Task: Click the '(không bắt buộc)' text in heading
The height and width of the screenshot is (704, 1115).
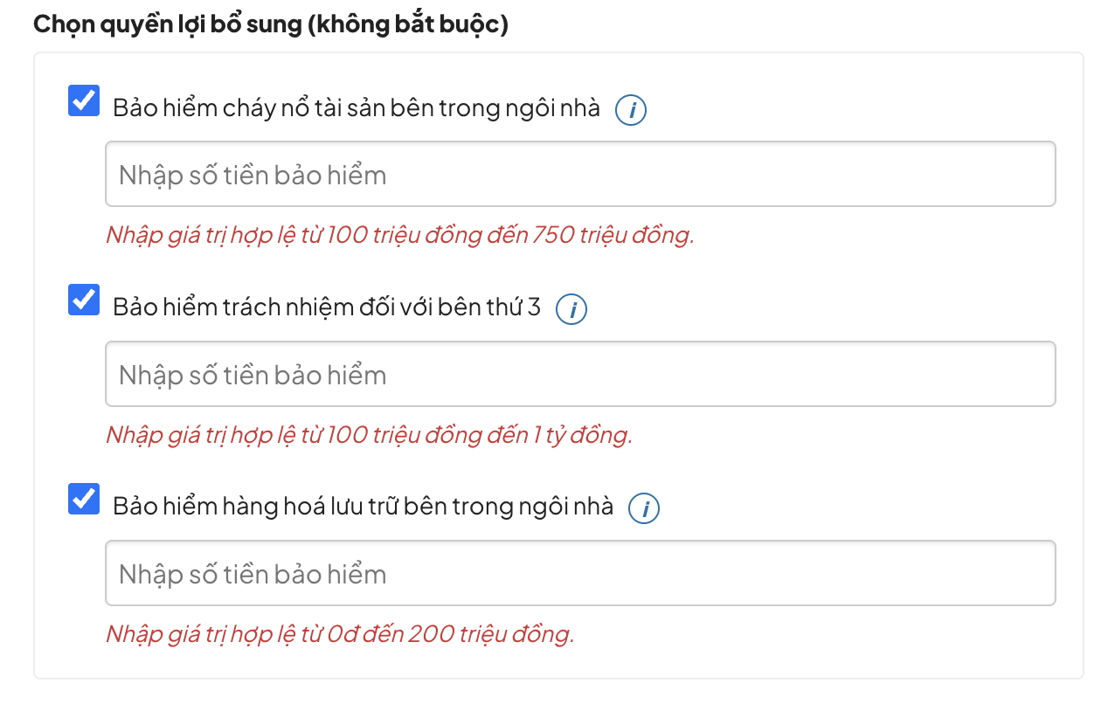Action: coord(407,24)
